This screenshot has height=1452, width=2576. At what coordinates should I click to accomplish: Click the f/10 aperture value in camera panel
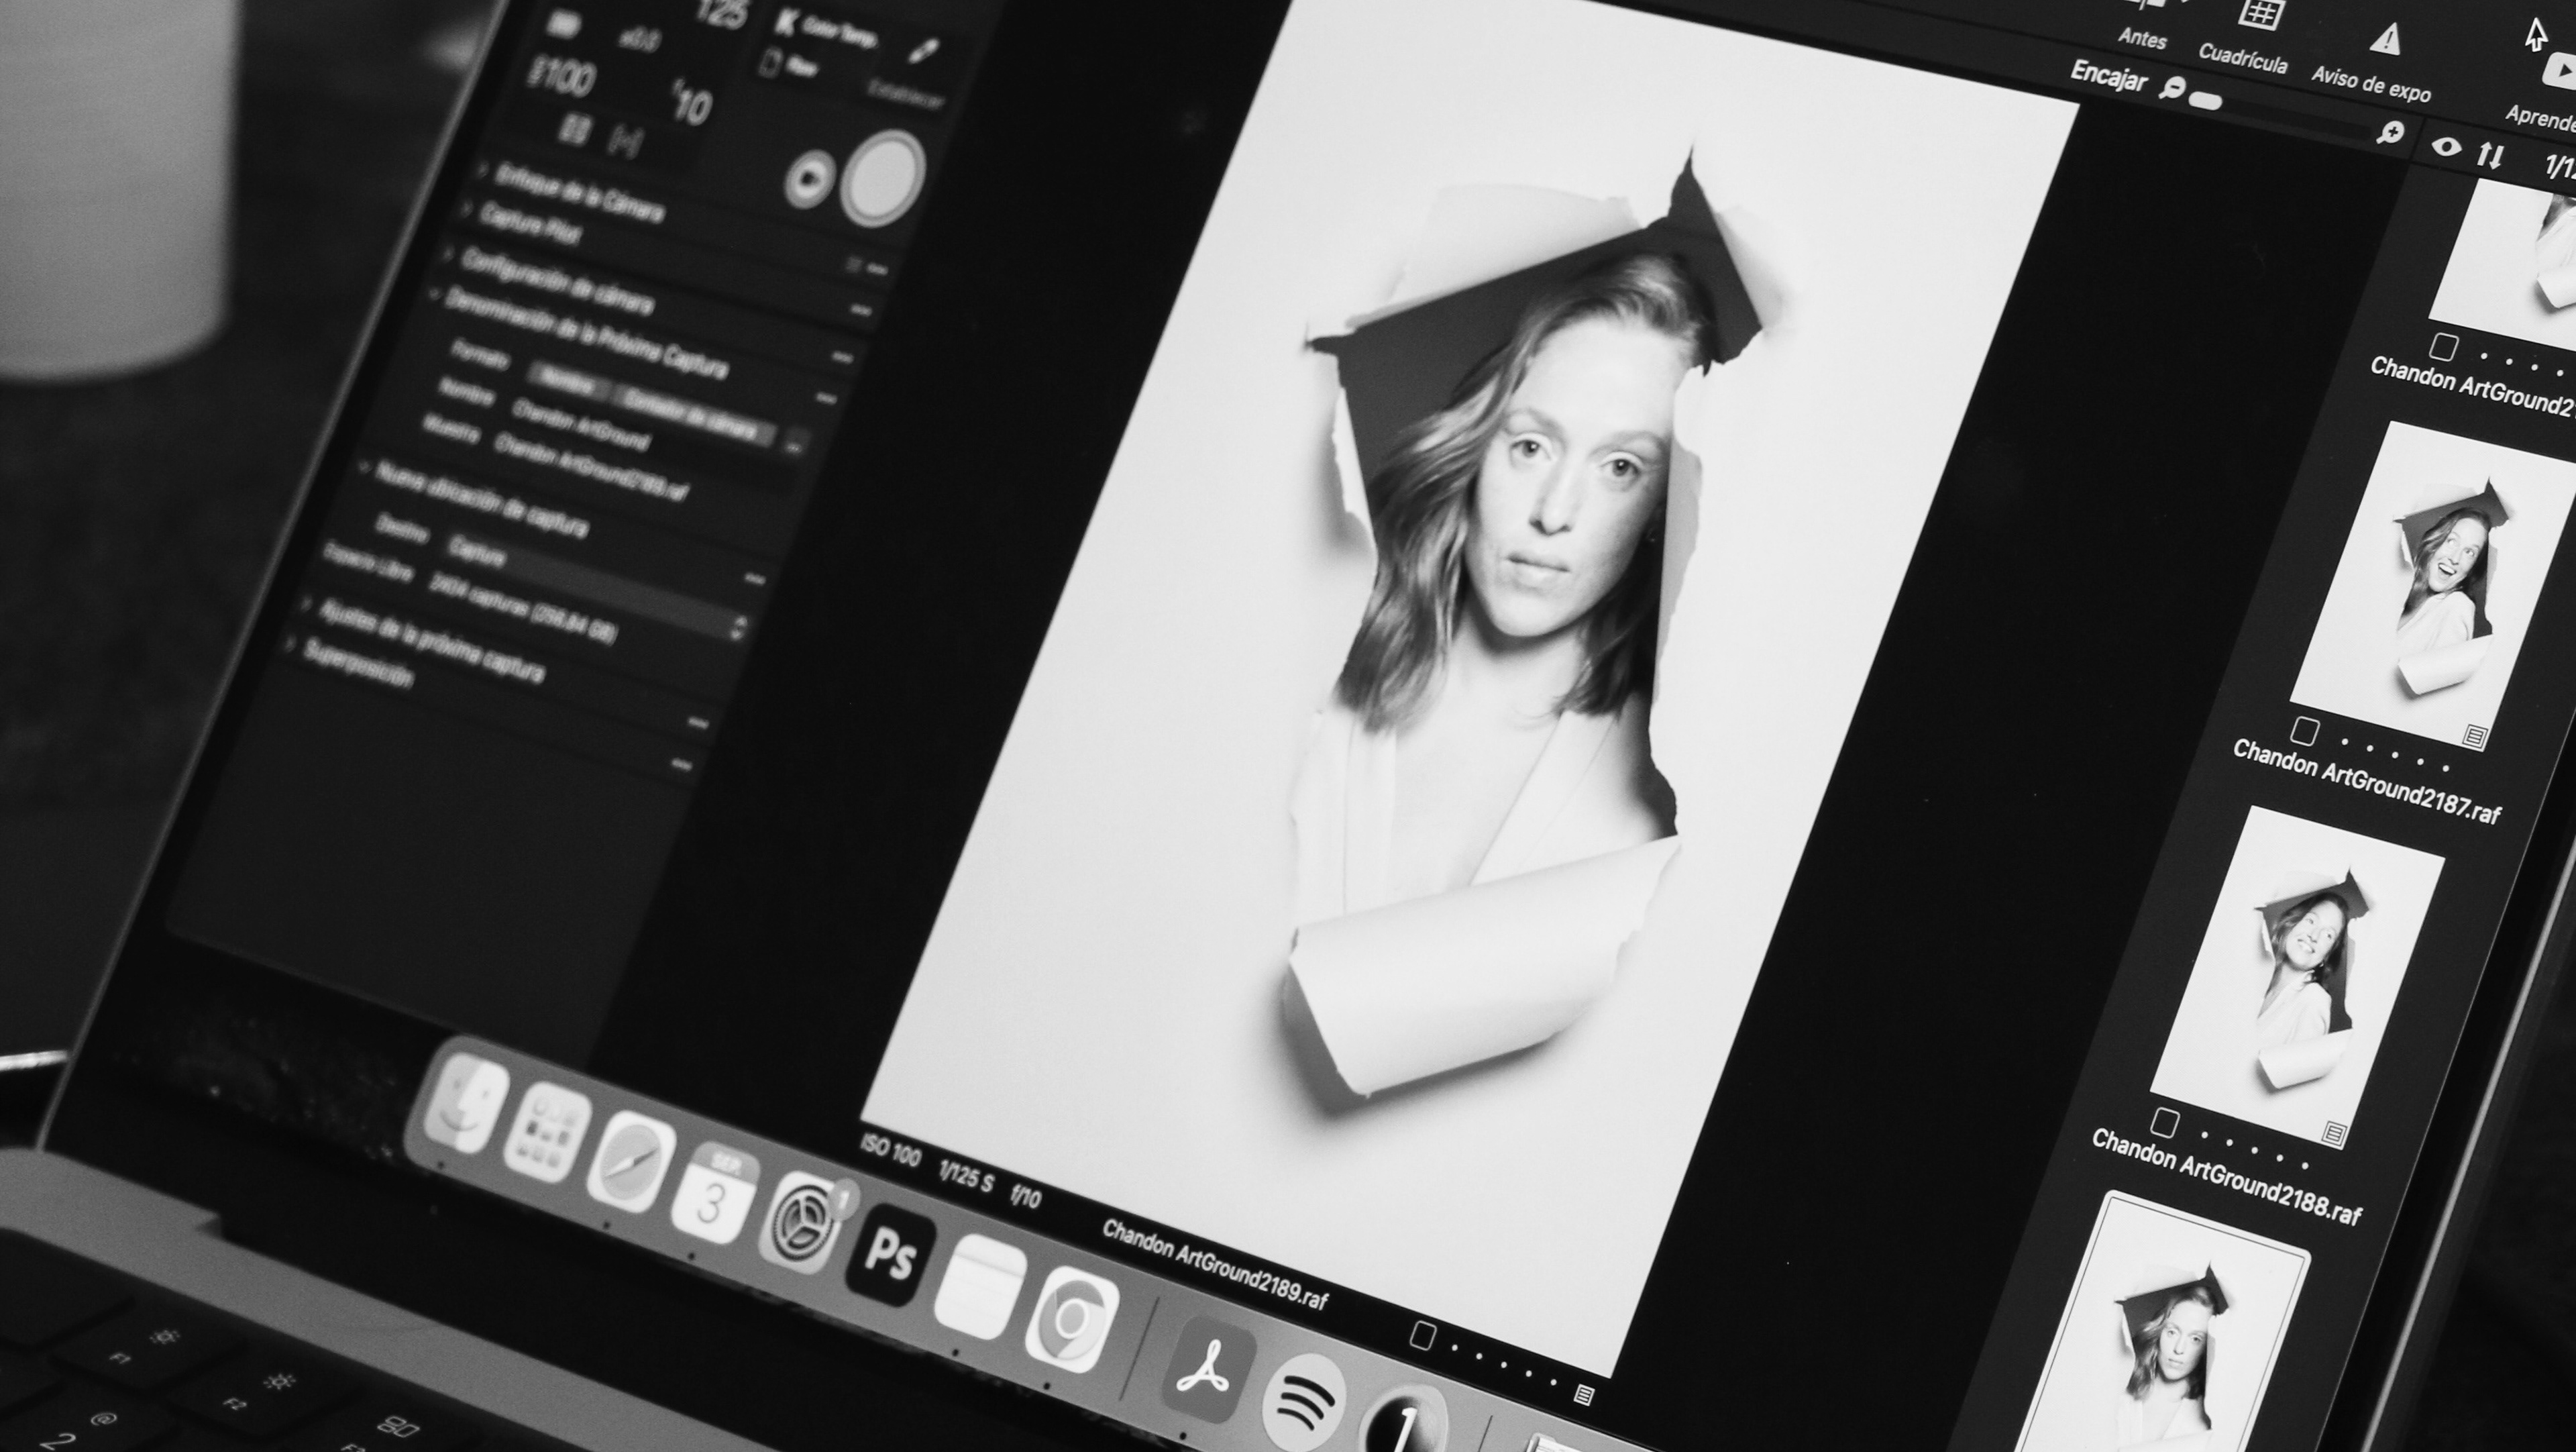click(x=691, y=103)
